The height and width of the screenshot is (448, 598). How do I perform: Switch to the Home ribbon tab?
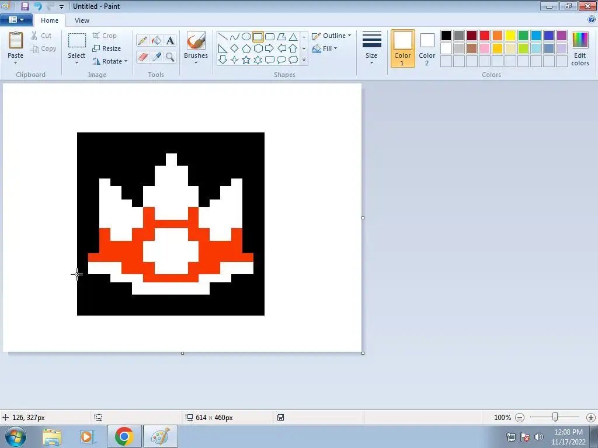50,20
